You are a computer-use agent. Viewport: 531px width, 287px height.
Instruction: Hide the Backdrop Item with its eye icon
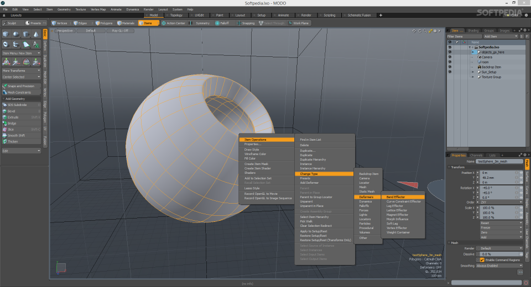(x=450, y=67)
